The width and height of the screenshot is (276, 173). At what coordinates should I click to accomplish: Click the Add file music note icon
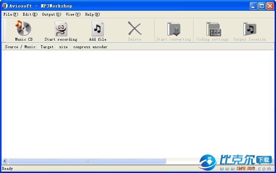(97, 29)
